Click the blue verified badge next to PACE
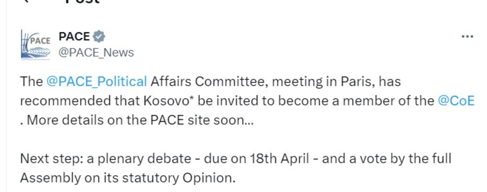487x192 pixels. point(99,36)
